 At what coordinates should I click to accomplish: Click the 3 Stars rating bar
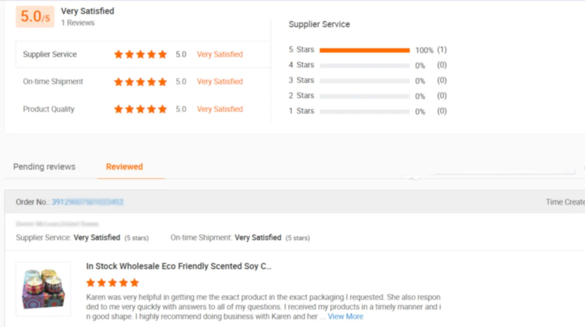pyautogui.click(x=365, y=81)
